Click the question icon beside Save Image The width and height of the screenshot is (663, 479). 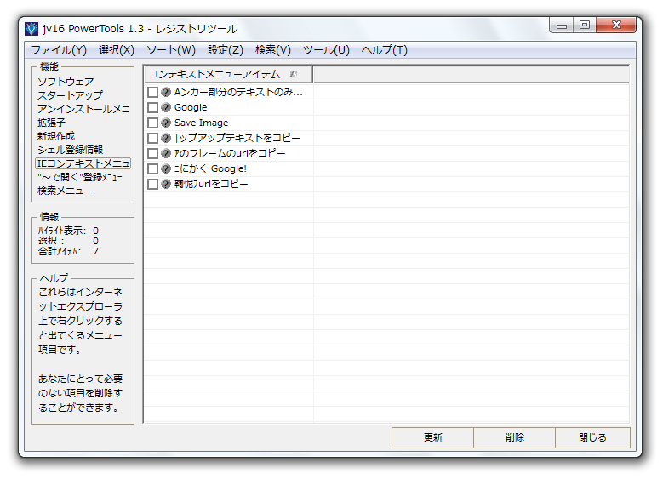pyautogui.click(x=166, y=123)
